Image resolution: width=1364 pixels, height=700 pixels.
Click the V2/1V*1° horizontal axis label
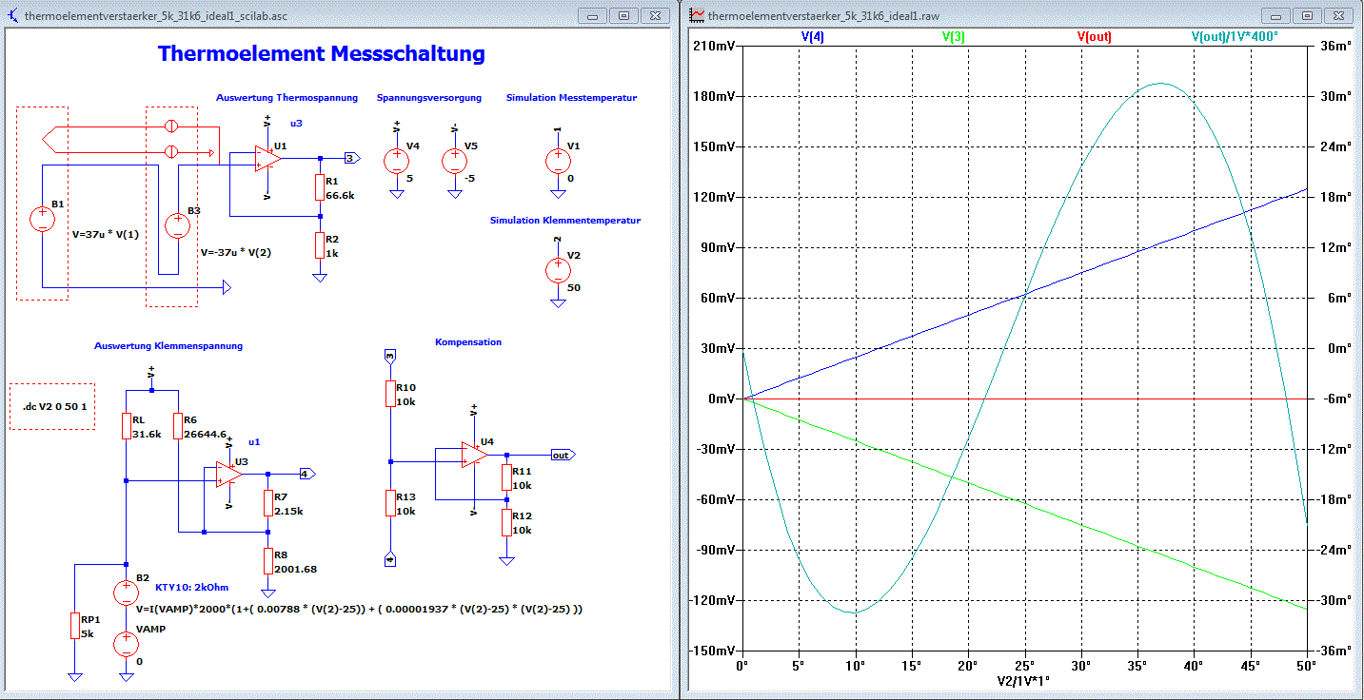1023,681
